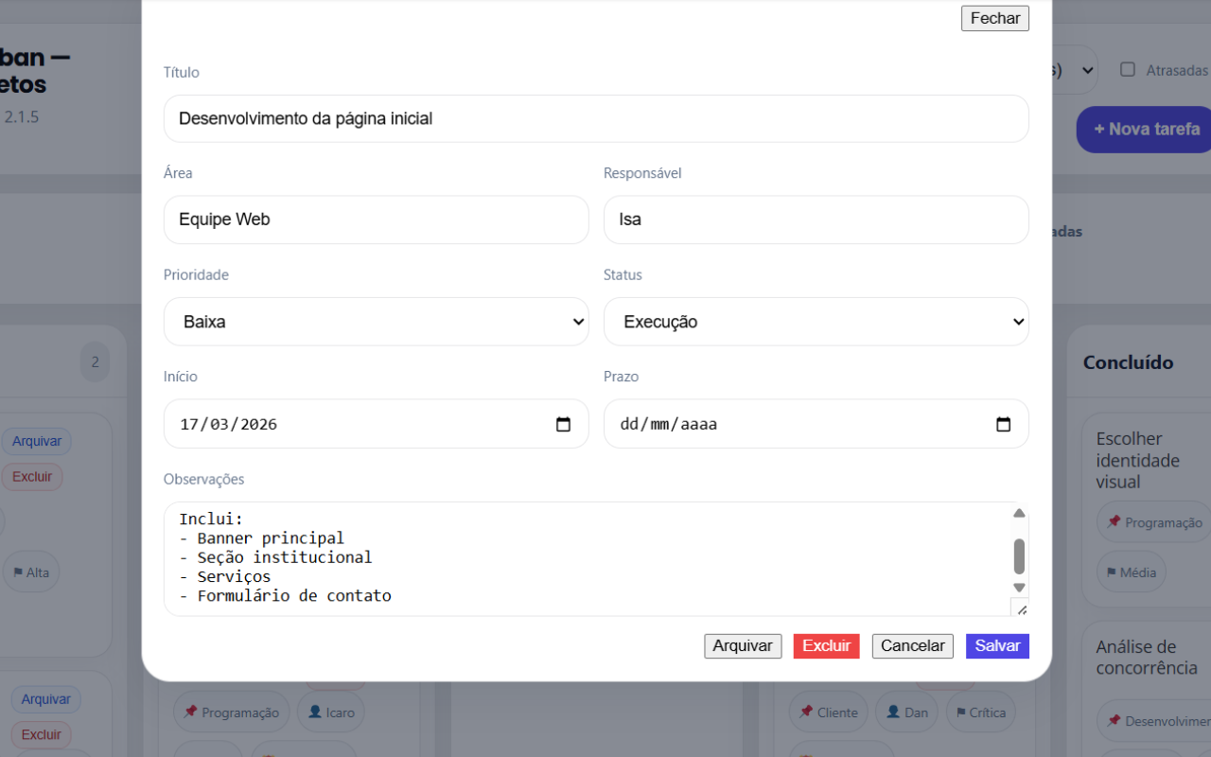
Task: Click the pin icon on Cliente tag
Action: (x=805, y=712)
